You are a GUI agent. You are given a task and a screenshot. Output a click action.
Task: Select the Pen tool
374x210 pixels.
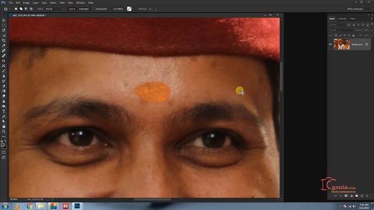(4, 117)
